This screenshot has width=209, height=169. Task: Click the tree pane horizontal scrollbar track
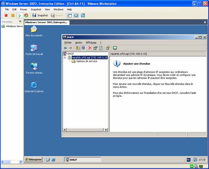click(x=85, y=130)
